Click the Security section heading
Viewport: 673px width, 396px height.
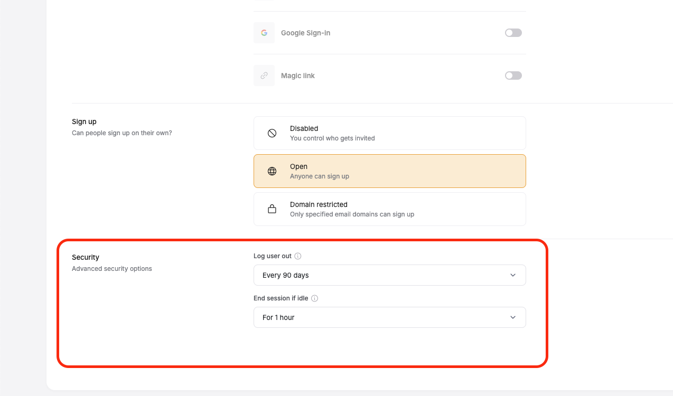[86, 257]
